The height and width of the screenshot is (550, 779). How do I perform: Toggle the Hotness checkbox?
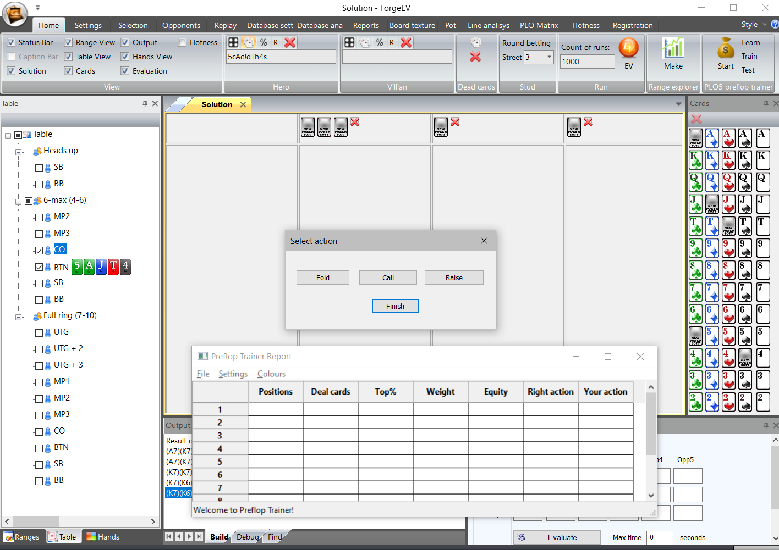click(x=182, y=42)
